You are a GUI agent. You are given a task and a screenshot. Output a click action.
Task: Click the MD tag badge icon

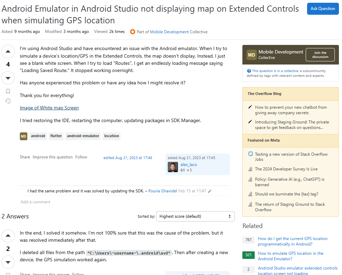[x=24, y=136]
